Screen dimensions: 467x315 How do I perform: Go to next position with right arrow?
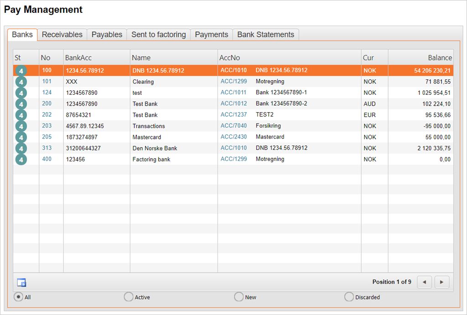(x=441, y=282)
